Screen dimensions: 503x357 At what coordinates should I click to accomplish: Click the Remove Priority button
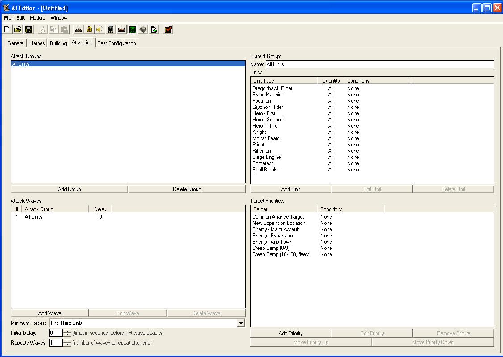[453, 333]
